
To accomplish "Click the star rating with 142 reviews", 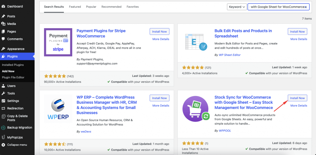I will point(55,76).
